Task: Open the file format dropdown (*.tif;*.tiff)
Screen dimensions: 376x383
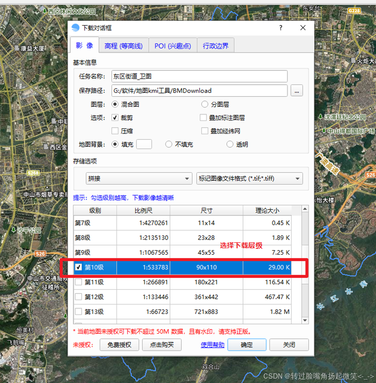Action: coord(250,179)
